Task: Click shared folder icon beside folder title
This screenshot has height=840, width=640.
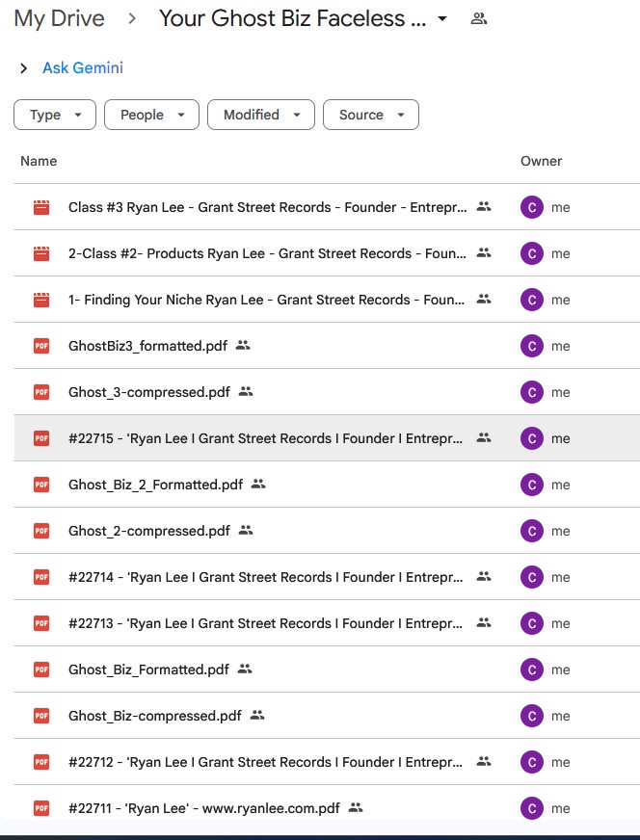Action: coord(478,18)
